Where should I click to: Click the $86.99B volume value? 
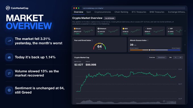(x=91, y=65)
